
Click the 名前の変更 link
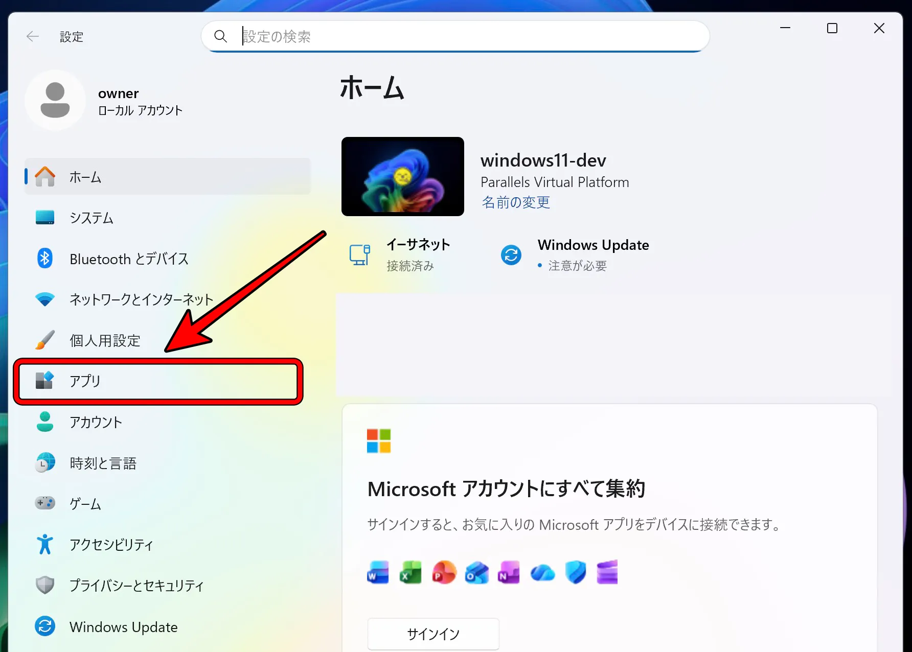pos(515,202)
